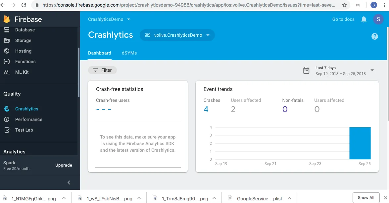Click the Crashes count 4

tap(206, 109)
